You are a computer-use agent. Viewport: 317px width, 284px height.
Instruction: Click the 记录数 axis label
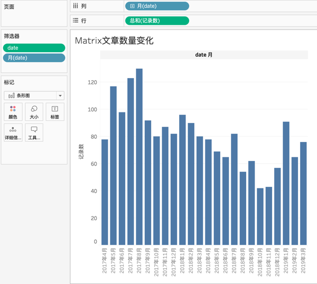[81, 152]
